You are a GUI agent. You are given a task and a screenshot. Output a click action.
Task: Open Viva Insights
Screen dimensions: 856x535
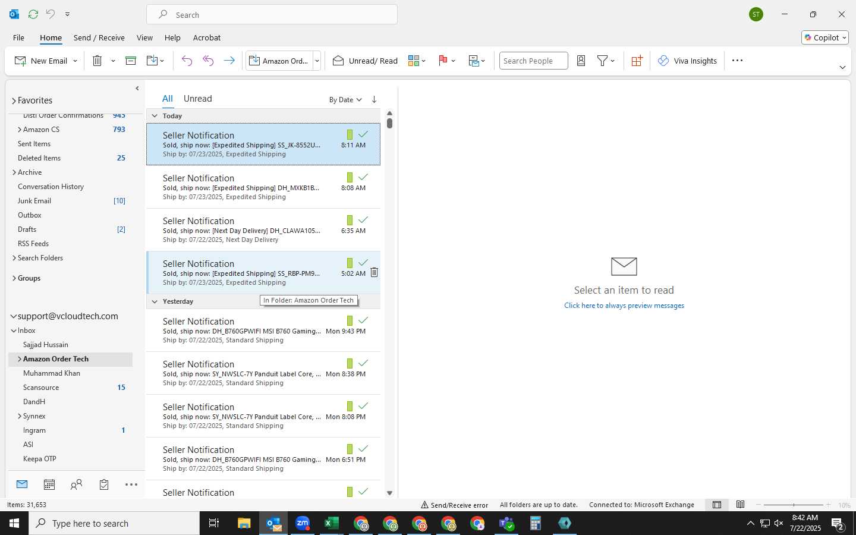click(x=687, y=61)
